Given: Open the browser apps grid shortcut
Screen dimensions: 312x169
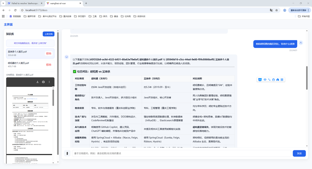Looking at the screenshot, I should point(3,16).
